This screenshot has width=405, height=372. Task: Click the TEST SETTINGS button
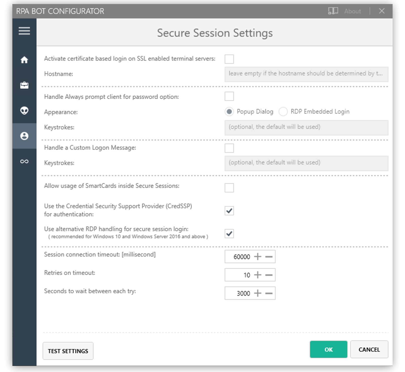pos(68,351)
